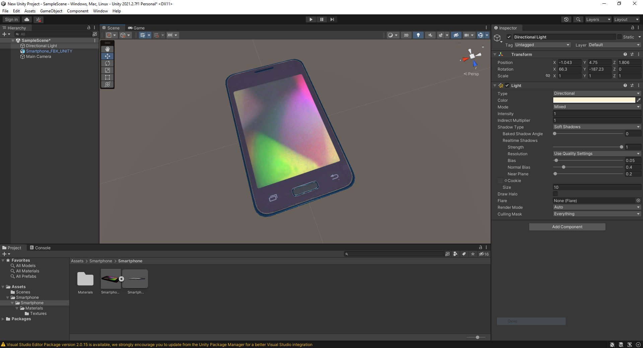The width and height of the screenshot is (643, 348).
Task: Click the Pause button
Action: click(x=321, y=19)
